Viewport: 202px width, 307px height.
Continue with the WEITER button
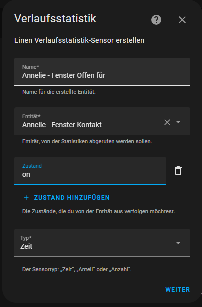tap(178, 290)
